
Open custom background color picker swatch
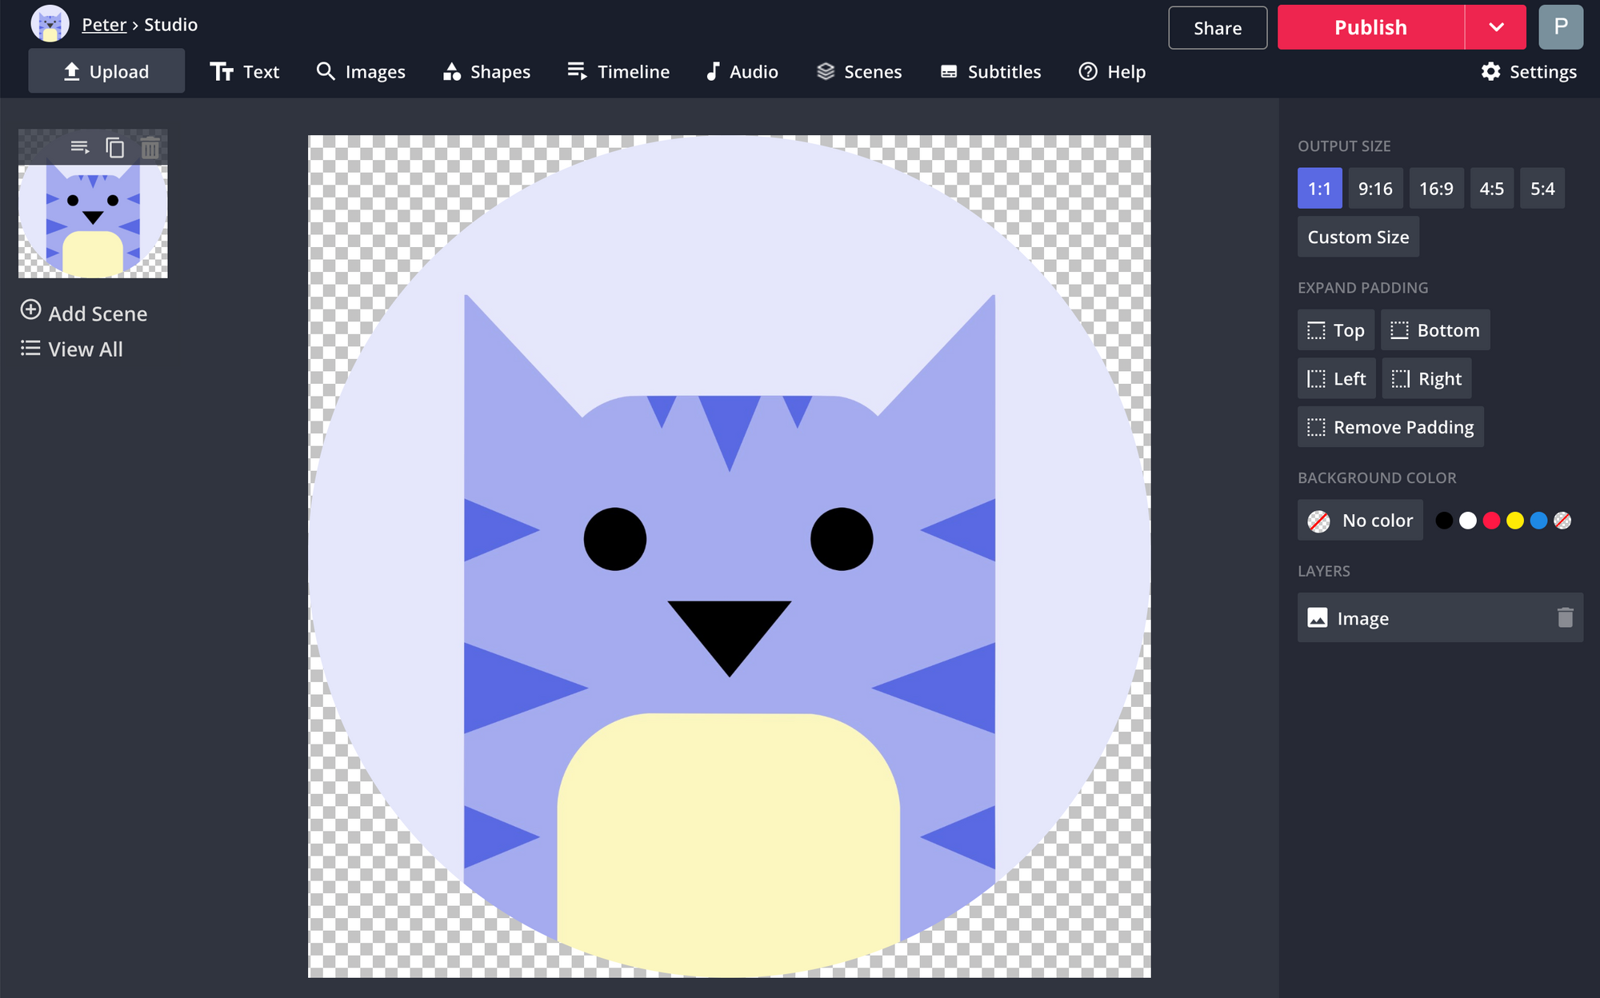point(1562,521)
